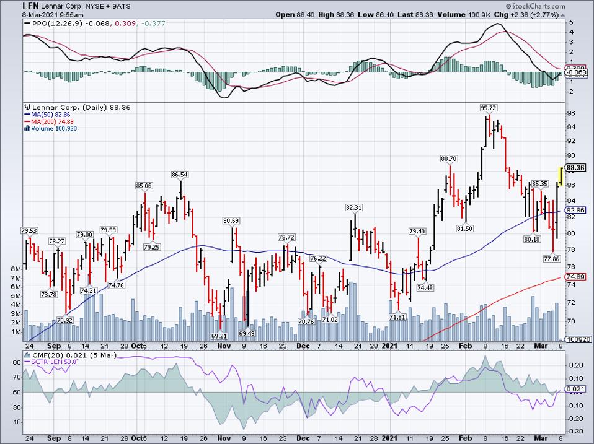Click the 71.02 low price label
The height and width of the screenshot is (444, 594).
pos(330,320)
